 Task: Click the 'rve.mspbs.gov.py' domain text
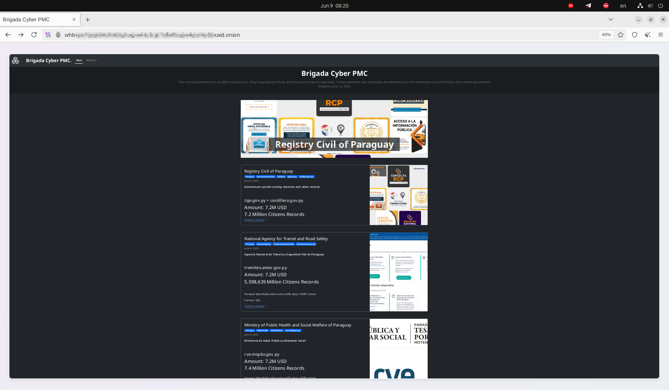coord(262,354)
